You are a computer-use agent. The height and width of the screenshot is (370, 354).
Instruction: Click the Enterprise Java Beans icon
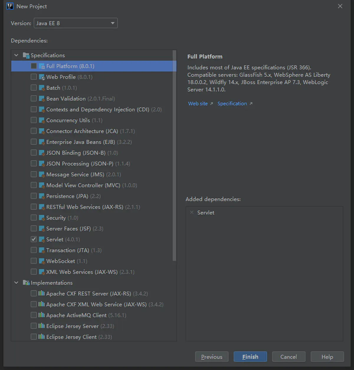tap(42, 142)
